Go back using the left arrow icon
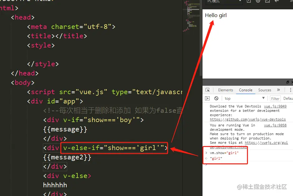 tap(277, 1)
